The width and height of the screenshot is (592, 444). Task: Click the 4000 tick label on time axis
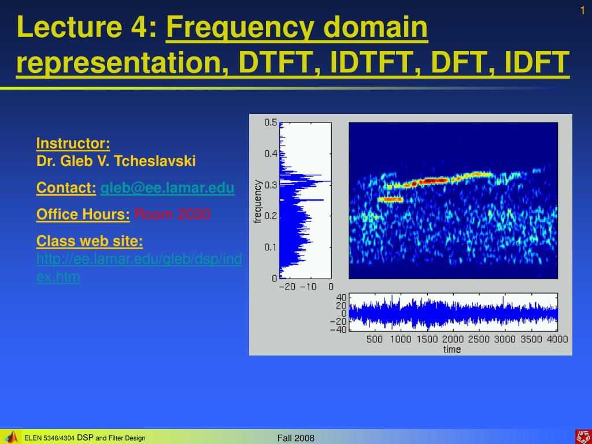(557, 339)
